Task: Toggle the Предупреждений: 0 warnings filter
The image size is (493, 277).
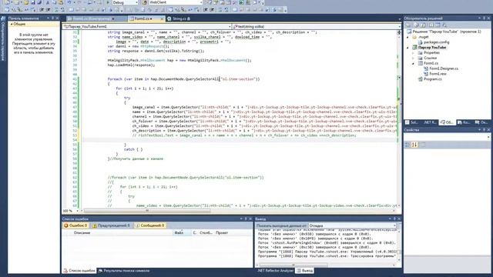Action: [111, 225]
